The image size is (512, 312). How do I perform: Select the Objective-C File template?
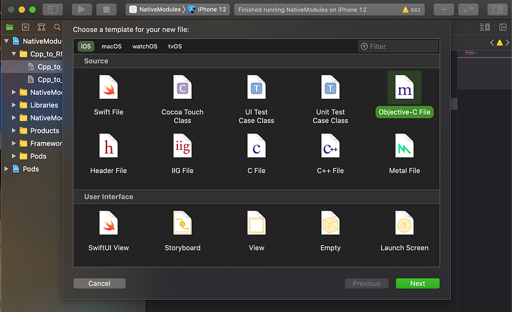(x=404, y=95)
